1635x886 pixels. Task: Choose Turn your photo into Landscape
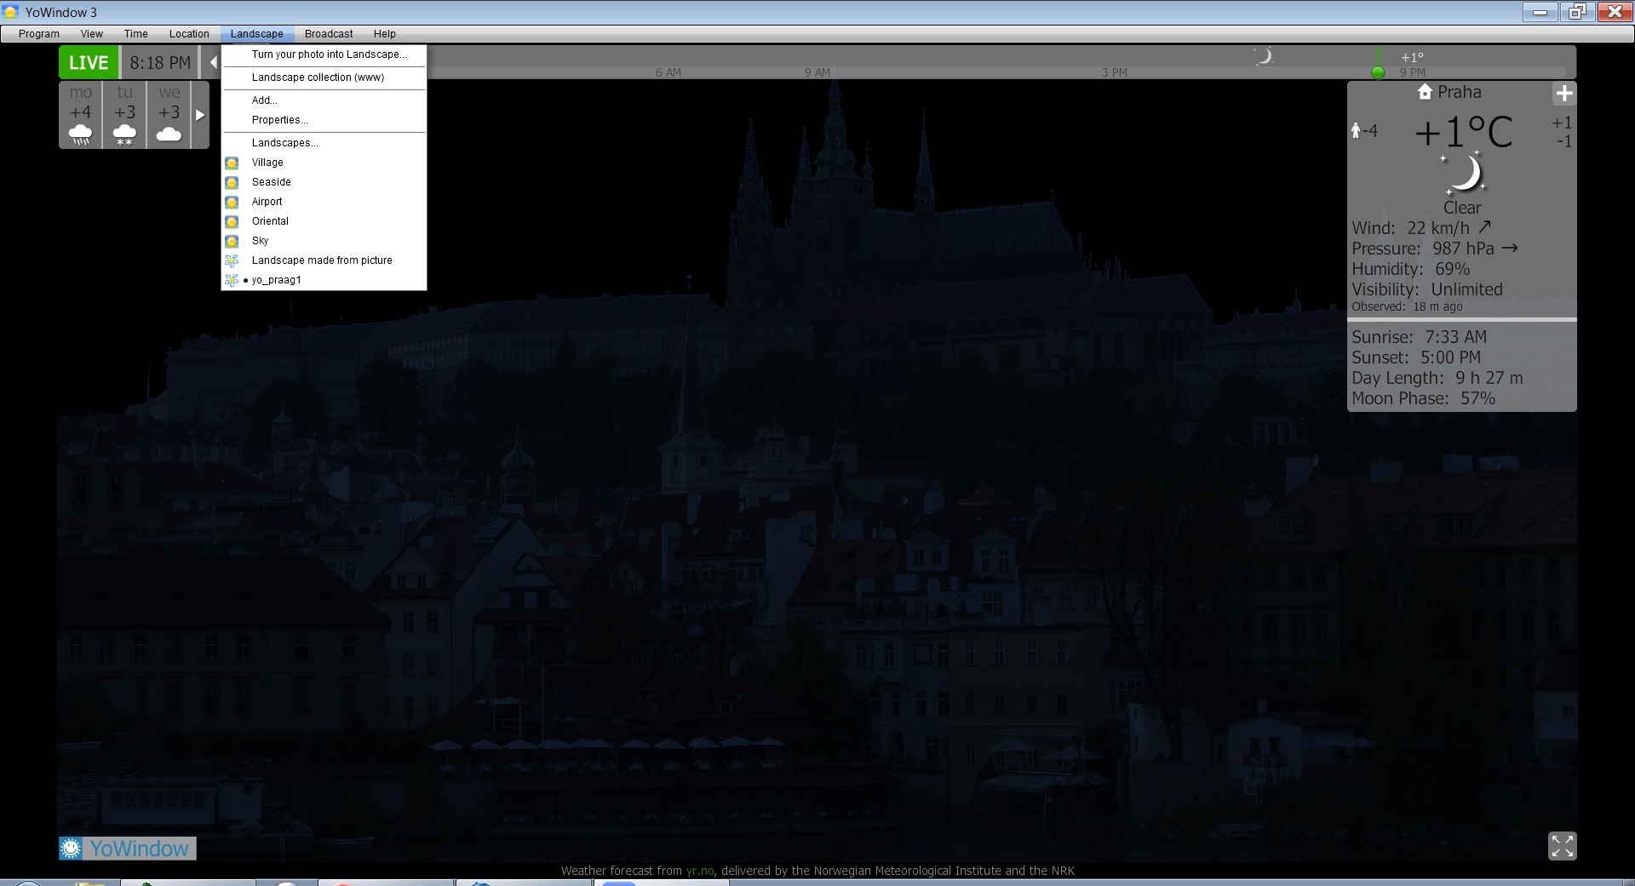329,54
